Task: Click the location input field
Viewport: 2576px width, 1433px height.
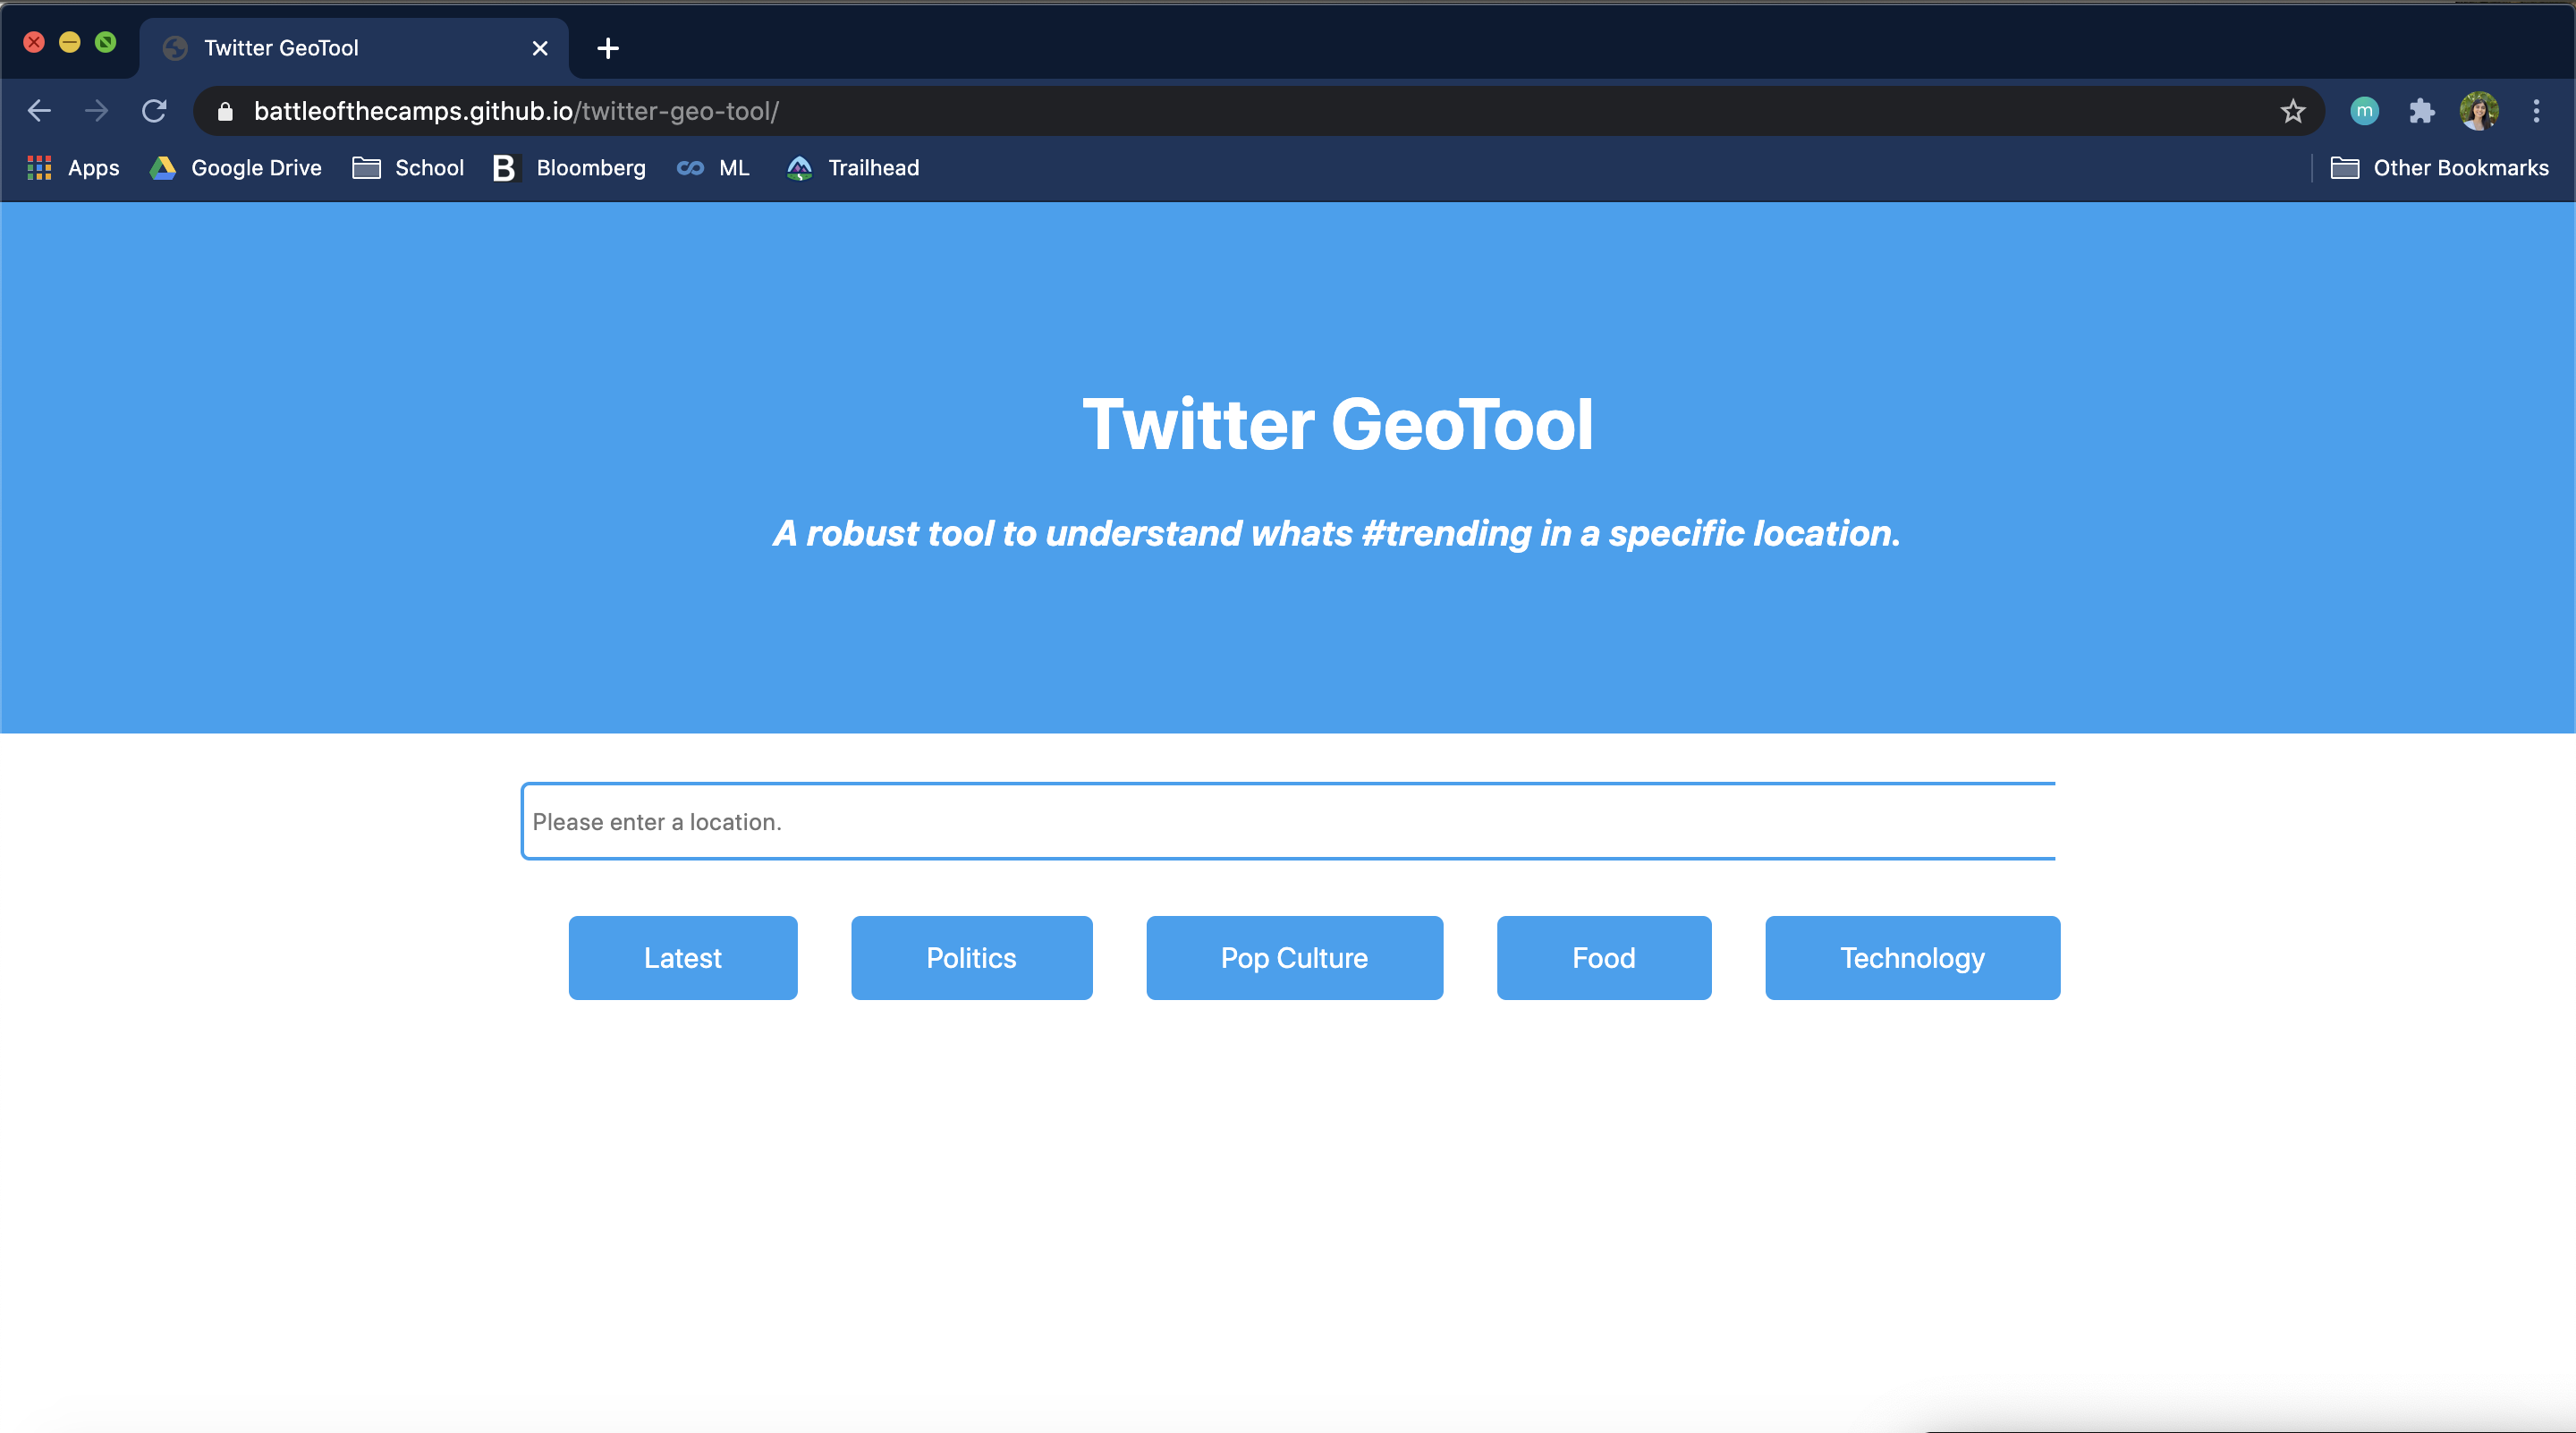Action: 1288,821
